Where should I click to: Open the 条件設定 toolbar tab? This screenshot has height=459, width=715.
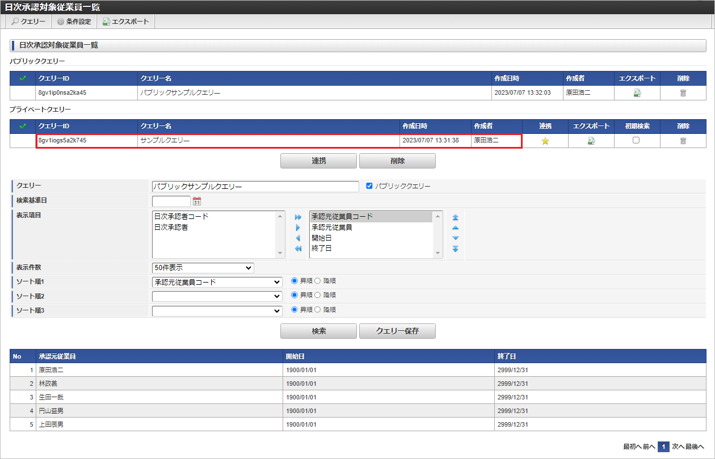(74, 22)
